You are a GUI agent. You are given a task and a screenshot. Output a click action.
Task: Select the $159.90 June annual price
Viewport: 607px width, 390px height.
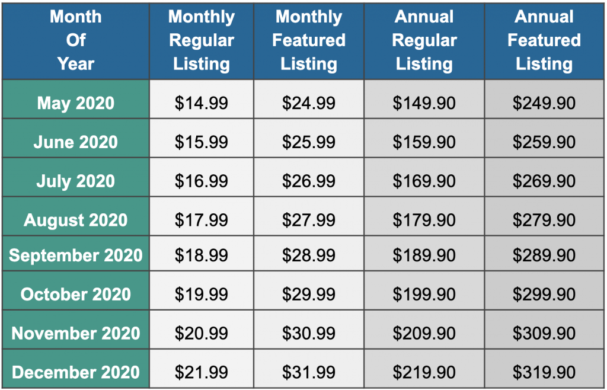[x=424, y=142]
